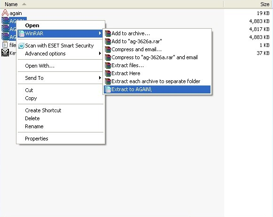The width and height of the screenshot is (273, 217).
Task: Sort by the Size column header
Action: (x=248, y=4)
